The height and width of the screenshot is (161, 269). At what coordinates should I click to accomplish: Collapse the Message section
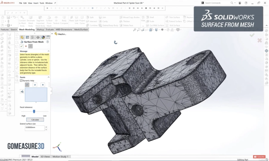click(x=48, y=51)
